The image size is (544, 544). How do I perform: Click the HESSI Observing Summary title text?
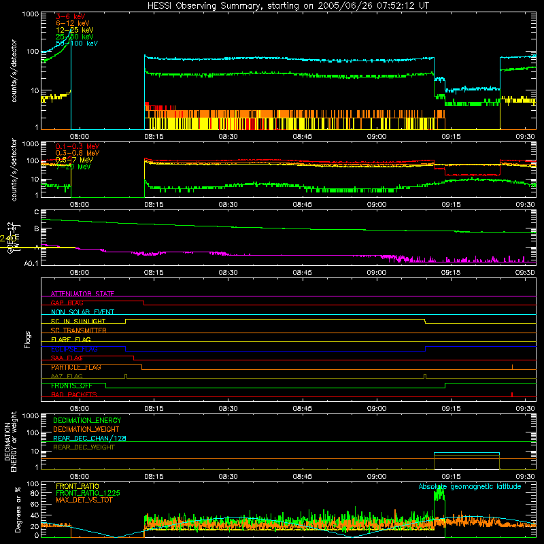[288, 6]
